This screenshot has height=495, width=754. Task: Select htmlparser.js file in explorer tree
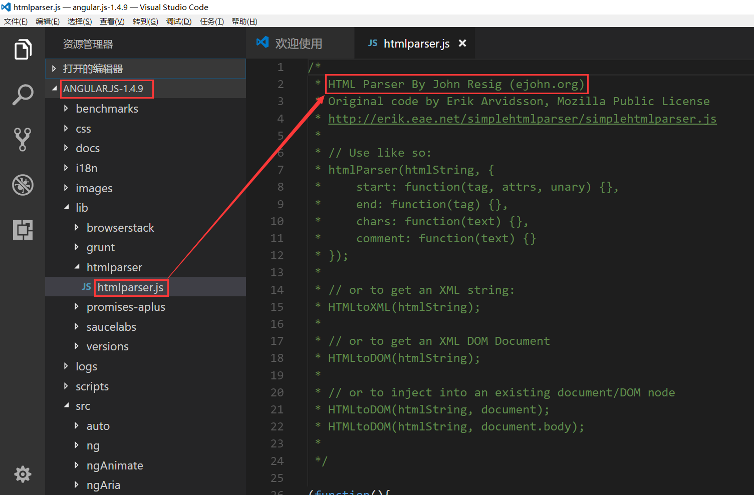(x=145, y=287)
